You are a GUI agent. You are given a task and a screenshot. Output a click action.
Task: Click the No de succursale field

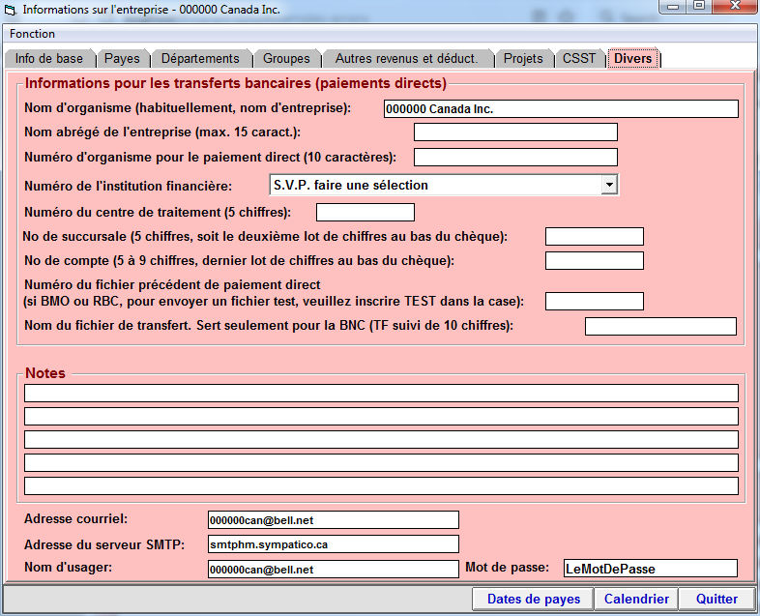click(594, 237)
